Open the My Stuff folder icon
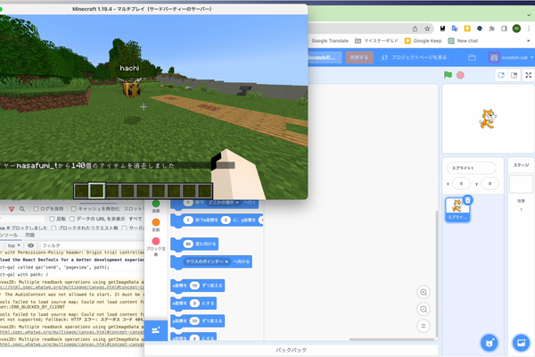 [472, 57]
